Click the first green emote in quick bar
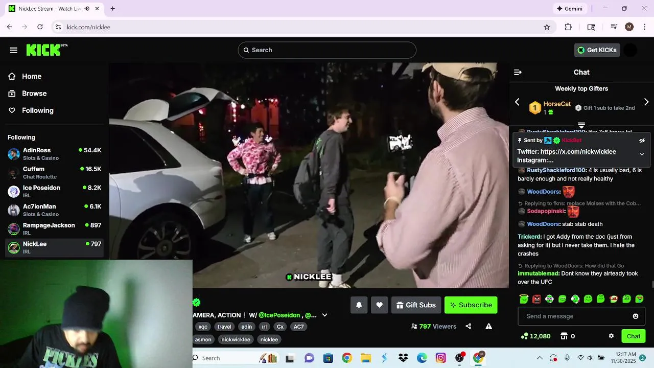The height and width of the screenshot is (368, 654). click(524, 299)
